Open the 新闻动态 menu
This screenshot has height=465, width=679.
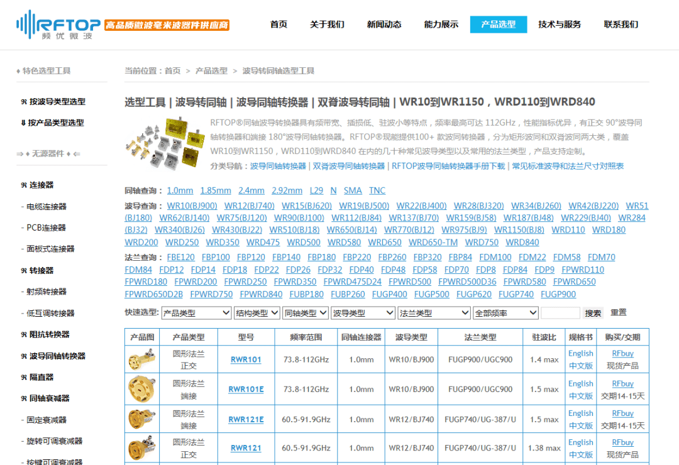coord(384,25)
